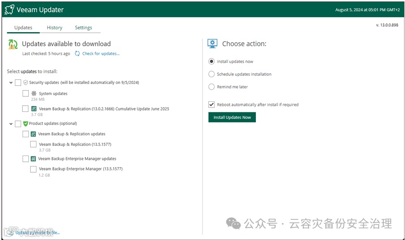This screenshot has width=405, height=240.
Task: Uncheck Reboot automatically after install if required
Action: click(x=212, y=104)
